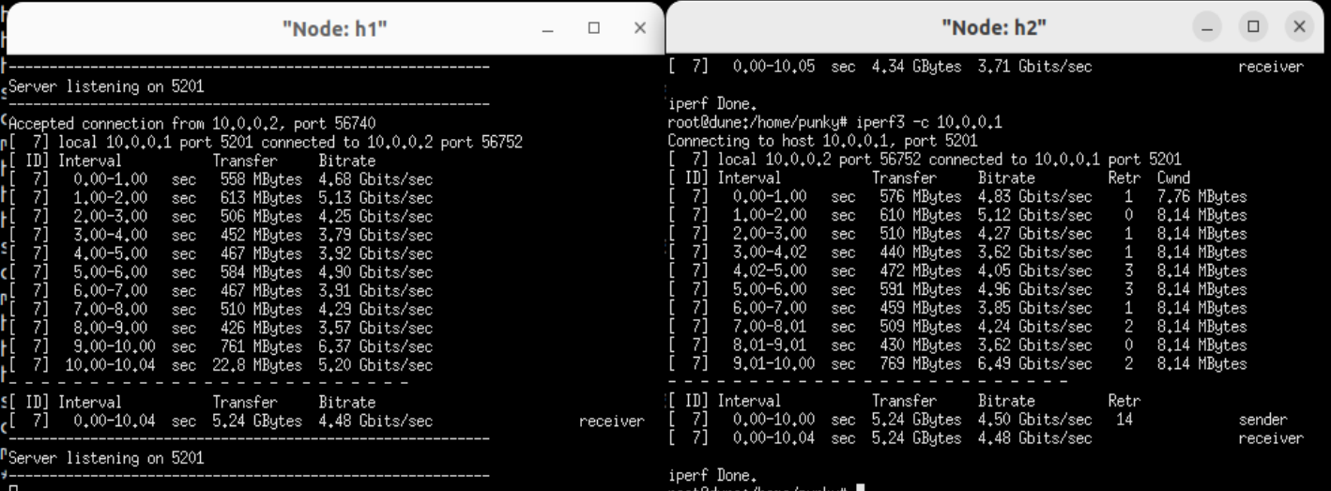Image resolution: width=1331 pixels, height=491 pixels.
Task: Click the h2 shell prompt cursor at bottom
Action: (x=860, y=488)
